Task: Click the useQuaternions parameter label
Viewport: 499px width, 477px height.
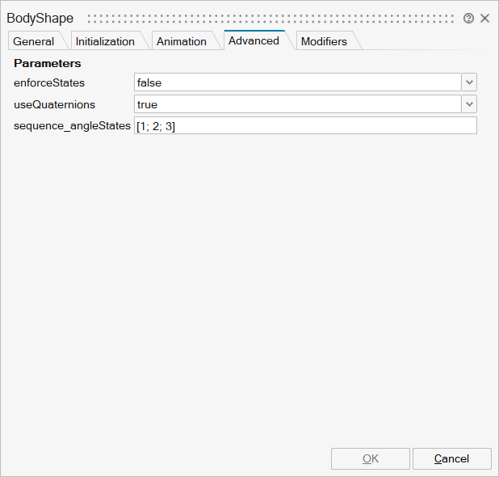Action: (x=54, y=104)
